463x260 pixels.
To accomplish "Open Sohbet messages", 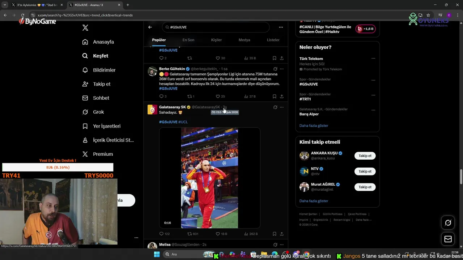I will 95,98.
